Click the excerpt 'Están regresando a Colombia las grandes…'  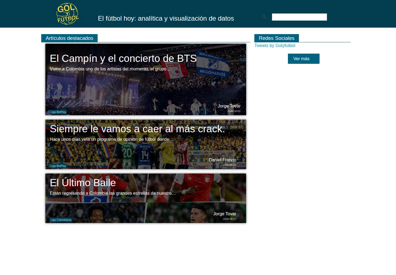point(112,193)
